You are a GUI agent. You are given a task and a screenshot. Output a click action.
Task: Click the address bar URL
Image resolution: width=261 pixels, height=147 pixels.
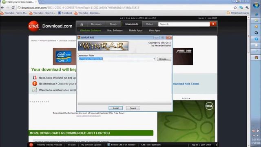[x=80, y=8]
